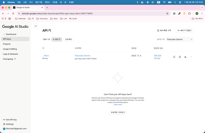
Task: Open the flextudio1@gmail.com account
Action: pyautogui.click(x=15, y=129)
